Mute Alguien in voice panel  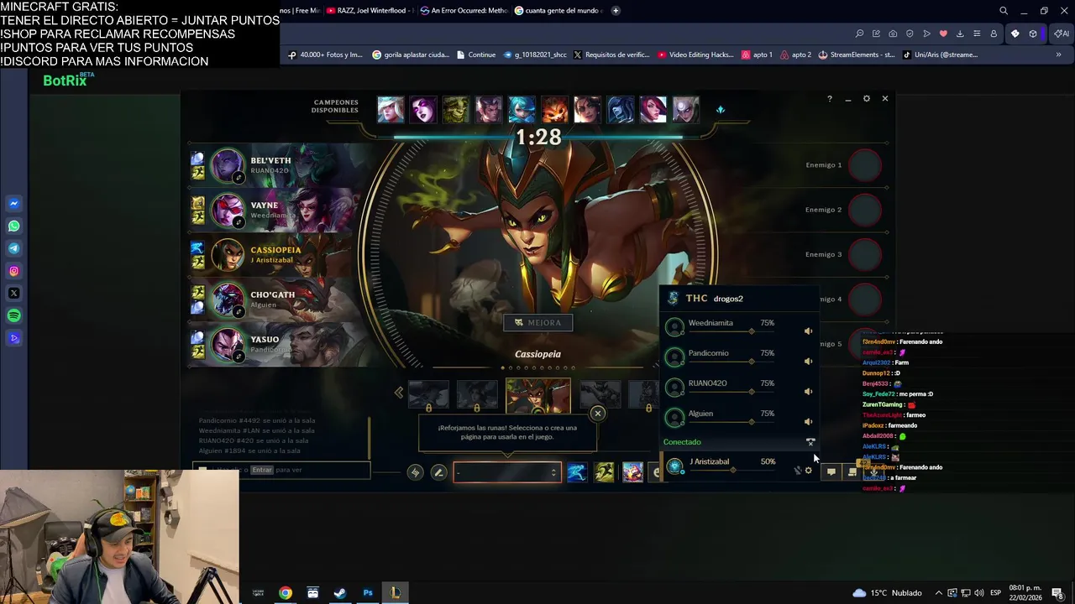[808, 422]
